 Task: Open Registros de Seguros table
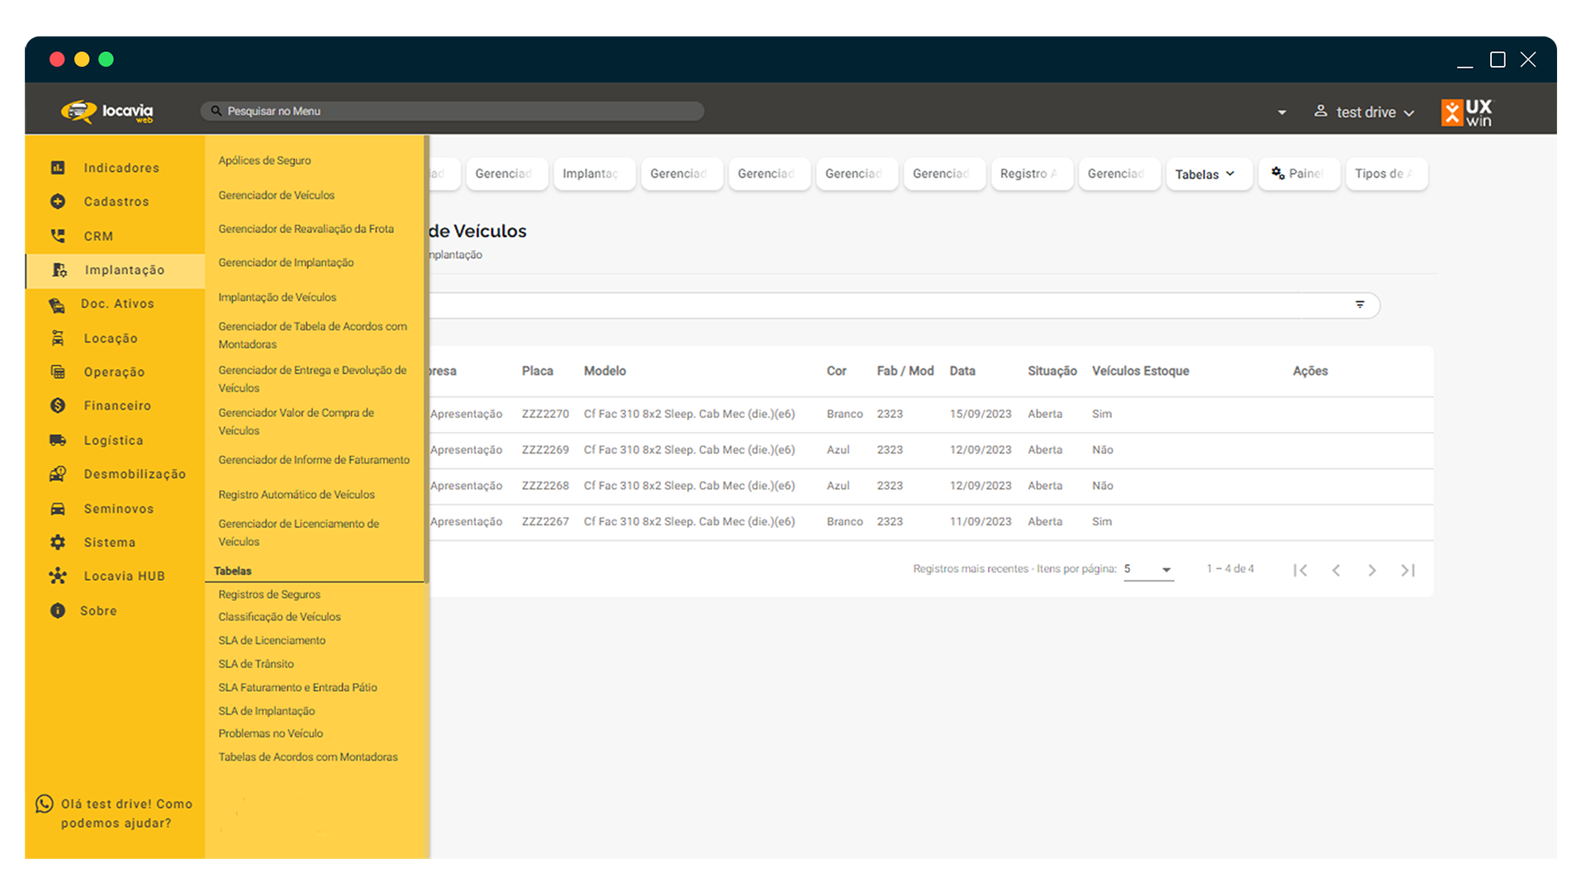pos(269,595)
